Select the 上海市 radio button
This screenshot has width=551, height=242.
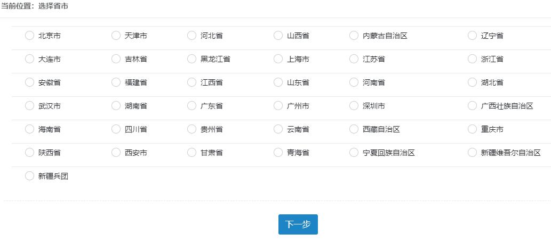click(278, 59)
